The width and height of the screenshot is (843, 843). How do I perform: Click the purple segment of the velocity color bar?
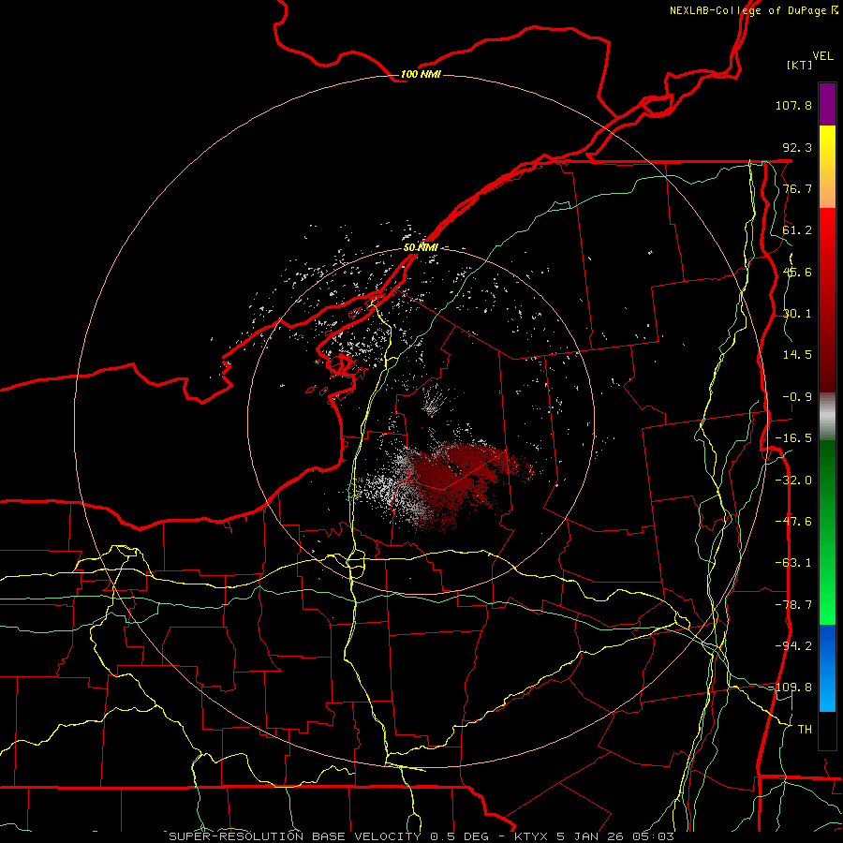click(x=827, y=104)
